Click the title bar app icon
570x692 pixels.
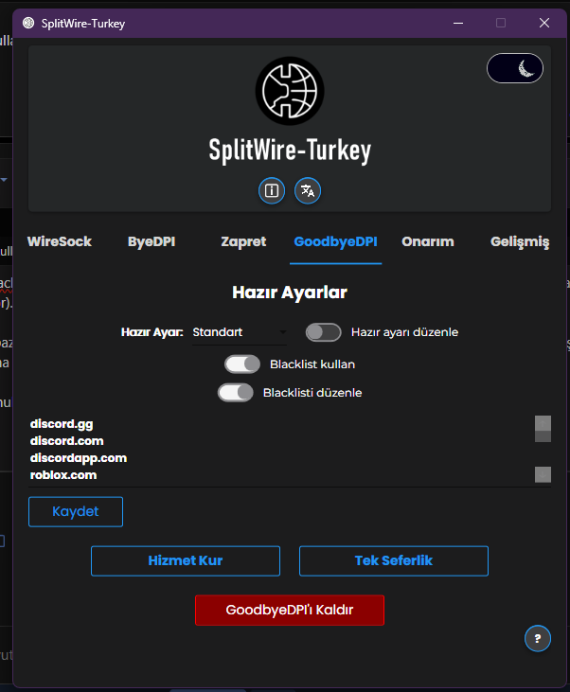pyautogui.click(x=28, y=23)
